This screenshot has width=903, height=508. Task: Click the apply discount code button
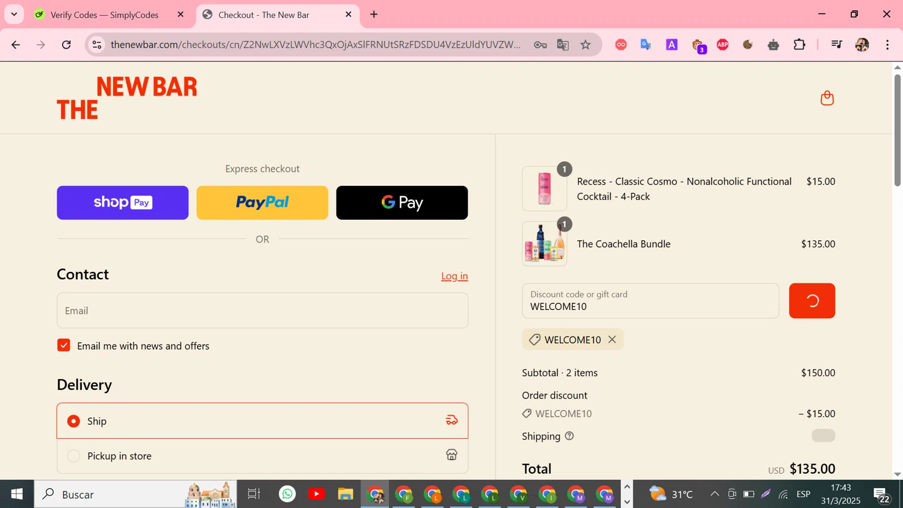(812, 301)
